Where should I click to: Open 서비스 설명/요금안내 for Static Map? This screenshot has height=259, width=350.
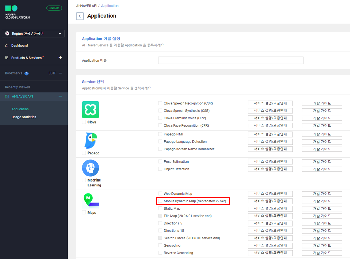coord(270,209)
